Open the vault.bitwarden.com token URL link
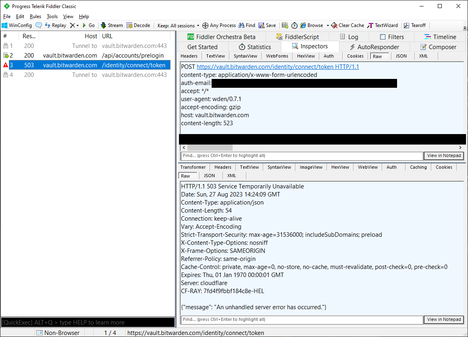The image size is (468, 337). [x=278, y=67]
